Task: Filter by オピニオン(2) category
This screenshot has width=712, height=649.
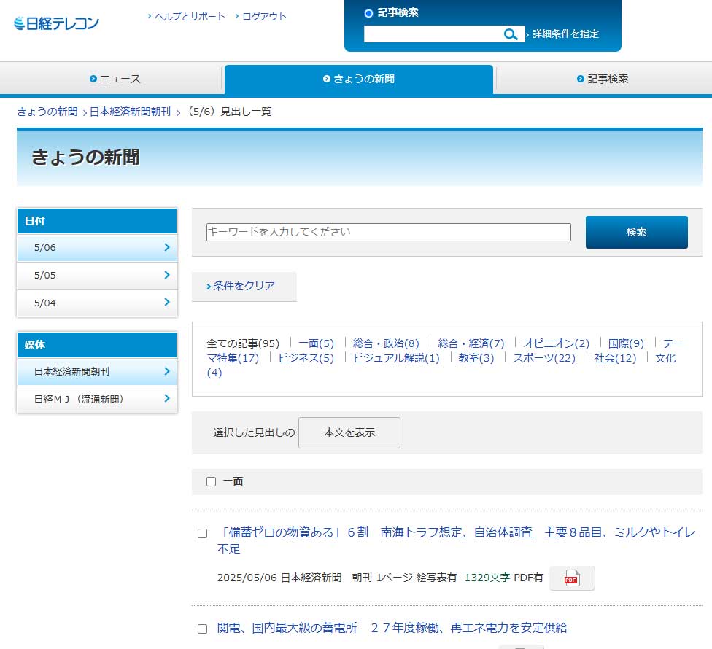Action: click(x=556, y=343)
